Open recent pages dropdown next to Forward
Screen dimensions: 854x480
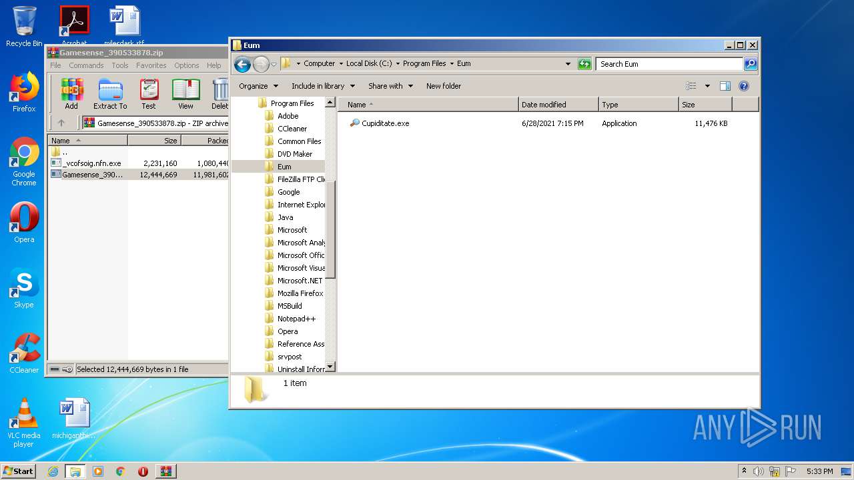[x=274, y=65]
